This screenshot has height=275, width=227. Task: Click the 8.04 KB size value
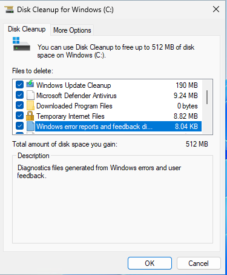[x=186, y=127]
